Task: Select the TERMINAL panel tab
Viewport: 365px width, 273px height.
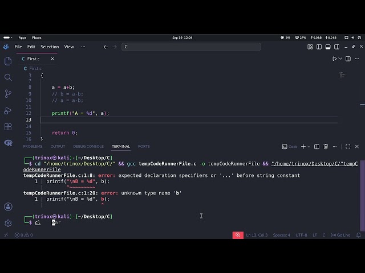Action: [x=121, y=147]
